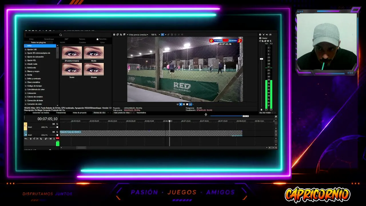The image size is (366, 206).
Task: Select the Medio preset thumbnail
Action: point(94,53)
